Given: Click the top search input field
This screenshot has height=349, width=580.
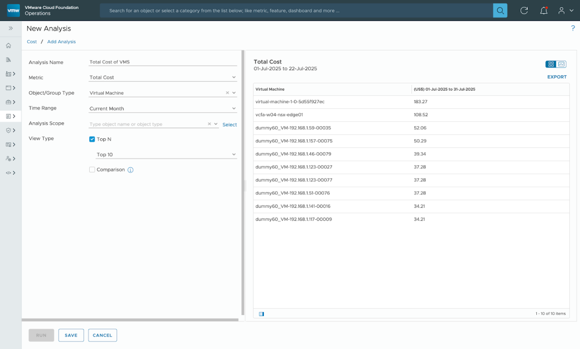Looking at the screenshot, I should [296, 10].
